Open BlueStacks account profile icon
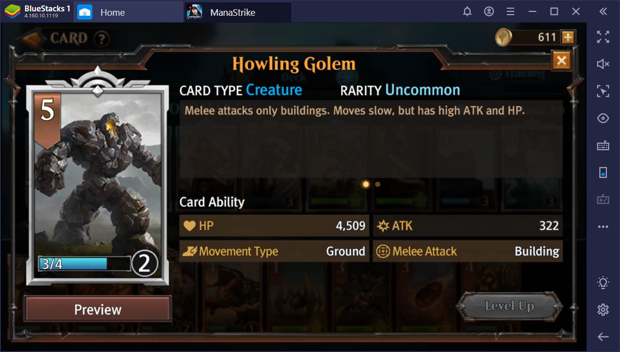Screen dimensions: 620x352 tap(489, 12)
